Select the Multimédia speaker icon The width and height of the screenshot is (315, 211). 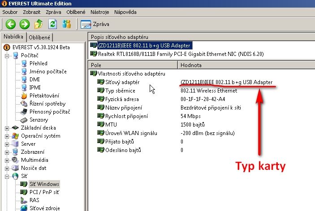coord(15,160)
